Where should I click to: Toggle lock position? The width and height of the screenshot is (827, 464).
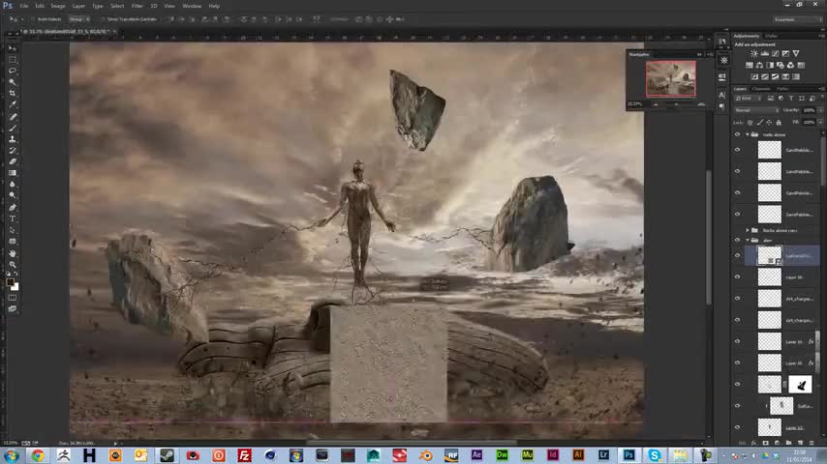click(x=769, y=122)
